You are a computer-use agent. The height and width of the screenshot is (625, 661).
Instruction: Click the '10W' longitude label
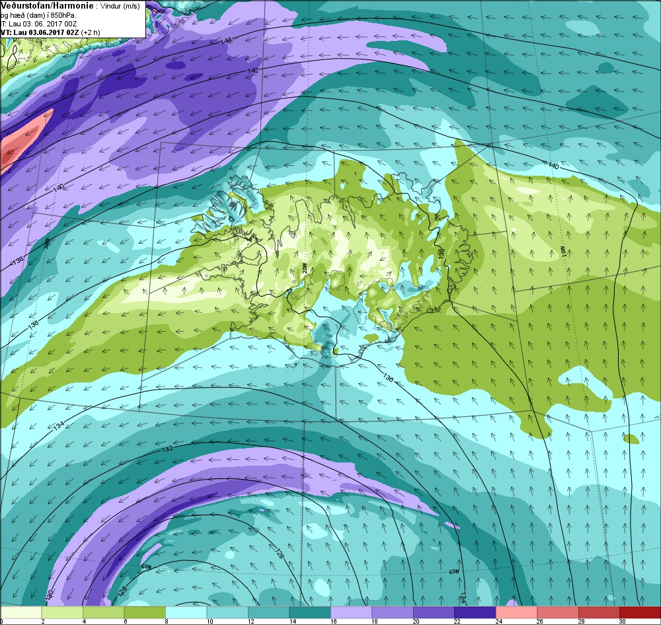pos(563,250)
